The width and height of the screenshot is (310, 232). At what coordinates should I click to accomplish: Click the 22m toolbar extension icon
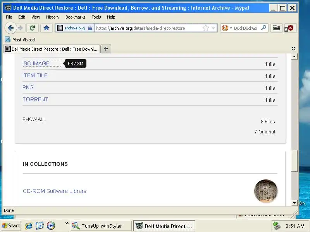(x=276, y=28)
